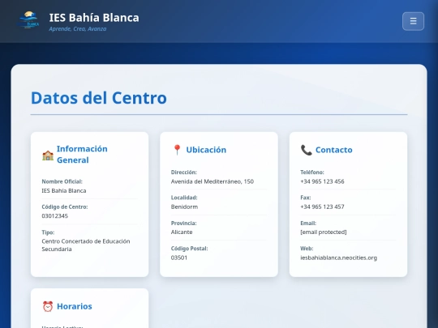Click the "Fax:" label
The image size is (438, 328).
click(306, 198)
